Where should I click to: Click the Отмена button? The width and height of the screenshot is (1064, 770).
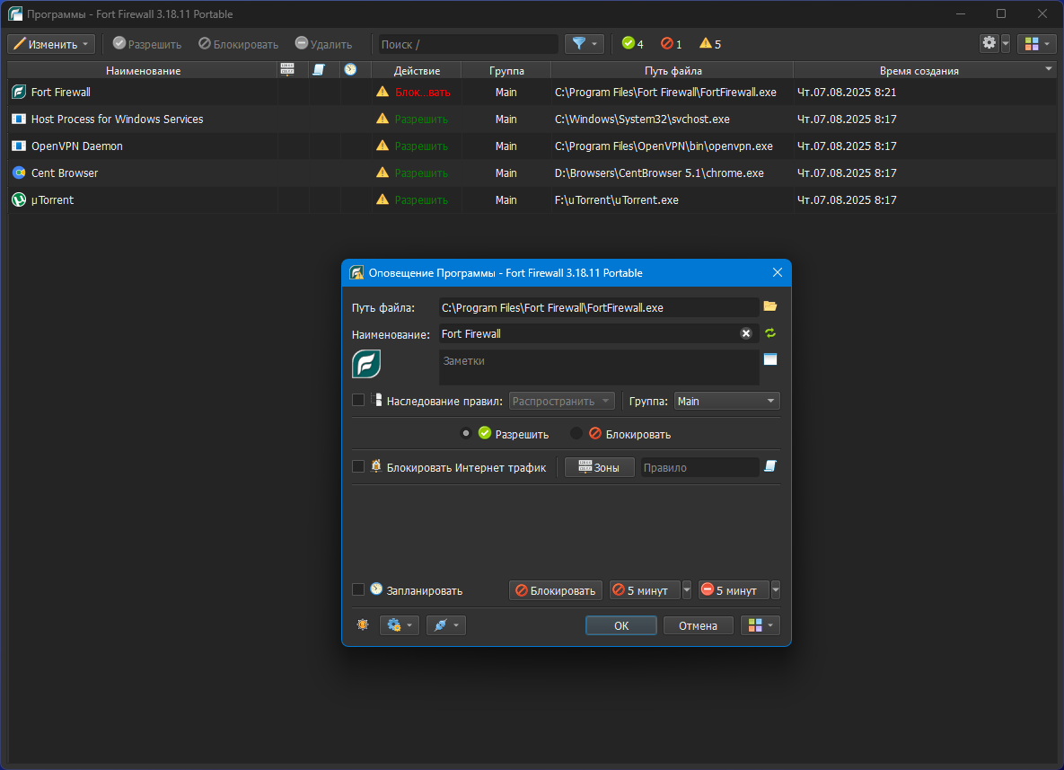click(698, 625)
